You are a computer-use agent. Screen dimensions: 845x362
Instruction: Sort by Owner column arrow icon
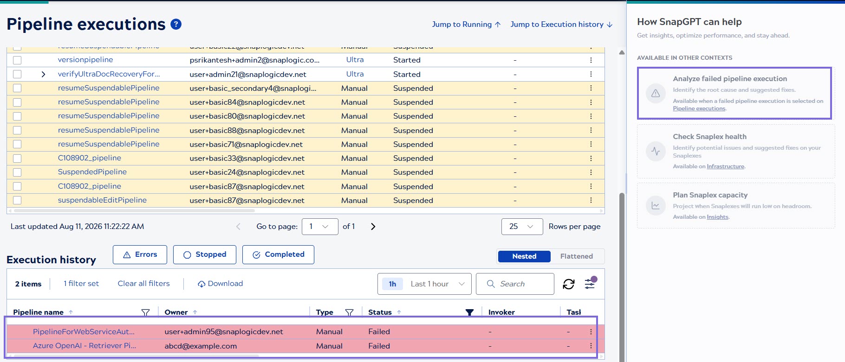(195, 312)
